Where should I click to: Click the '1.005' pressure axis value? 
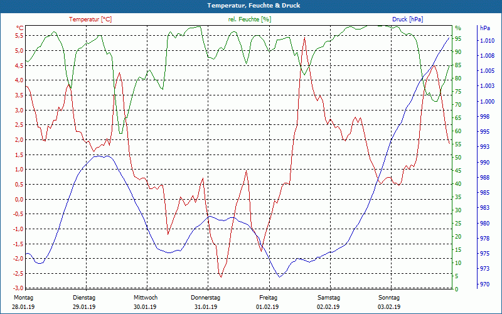[x=488, y=71]
